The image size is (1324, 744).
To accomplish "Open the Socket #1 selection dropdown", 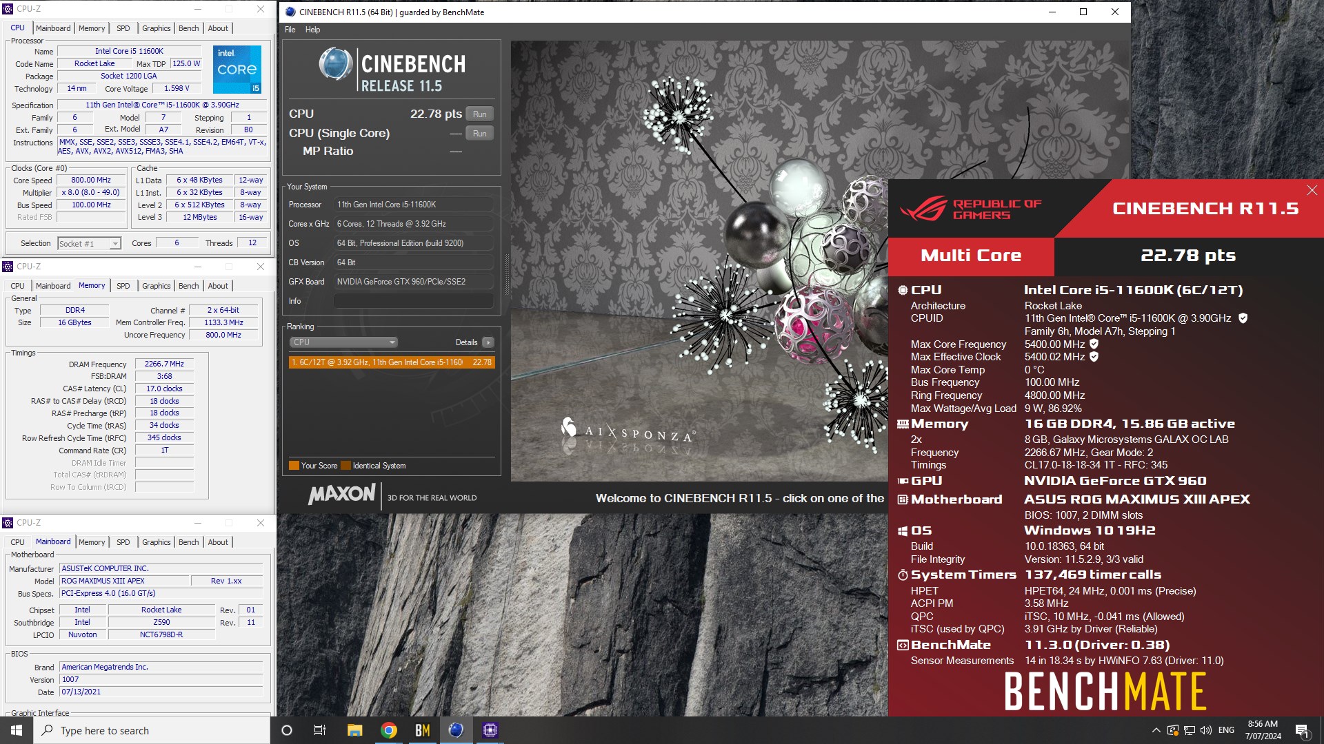I will coord(90,244).
